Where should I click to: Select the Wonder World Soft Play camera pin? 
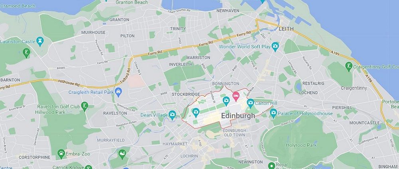[x=275, y=47]
